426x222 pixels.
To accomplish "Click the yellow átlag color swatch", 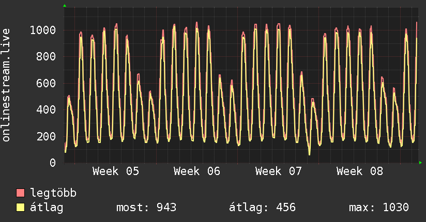I will pyautogui.click(x=20, y=208).
